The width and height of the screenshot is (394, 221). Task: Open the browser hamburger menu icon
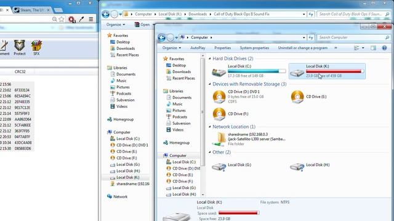pyautogui.click(x=91, y=19)
